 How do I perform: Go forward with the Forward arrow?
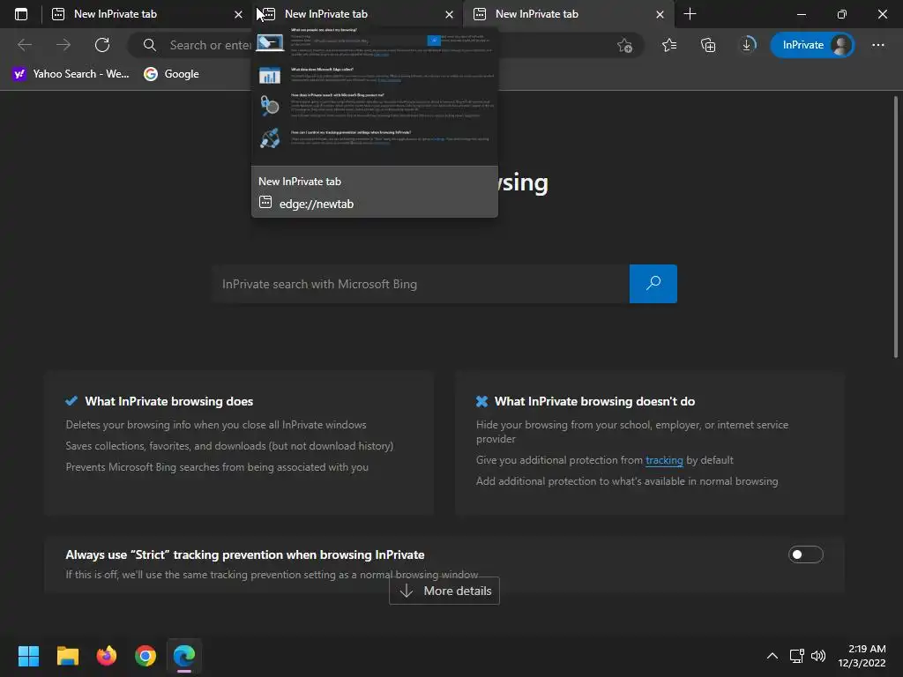(x=63, y=45)
